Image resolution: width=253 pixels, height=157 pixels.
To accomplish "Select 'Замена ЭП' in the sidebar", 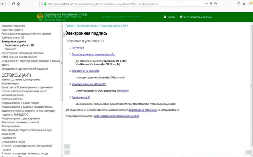I will coord(10,49).
